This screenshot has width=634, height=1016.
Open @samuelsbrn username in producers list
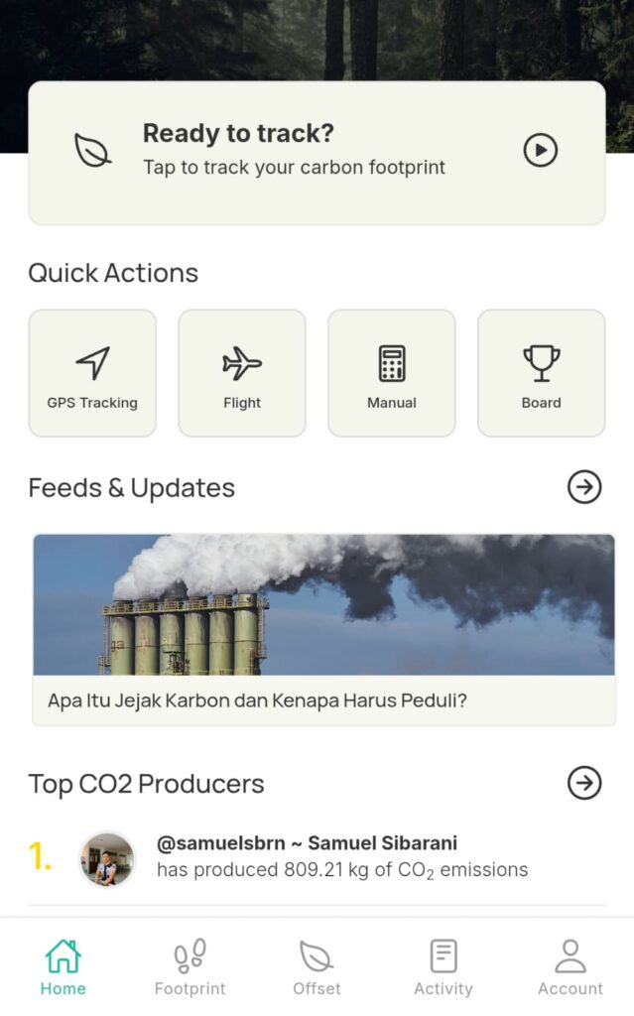click(x=217, y=843)
